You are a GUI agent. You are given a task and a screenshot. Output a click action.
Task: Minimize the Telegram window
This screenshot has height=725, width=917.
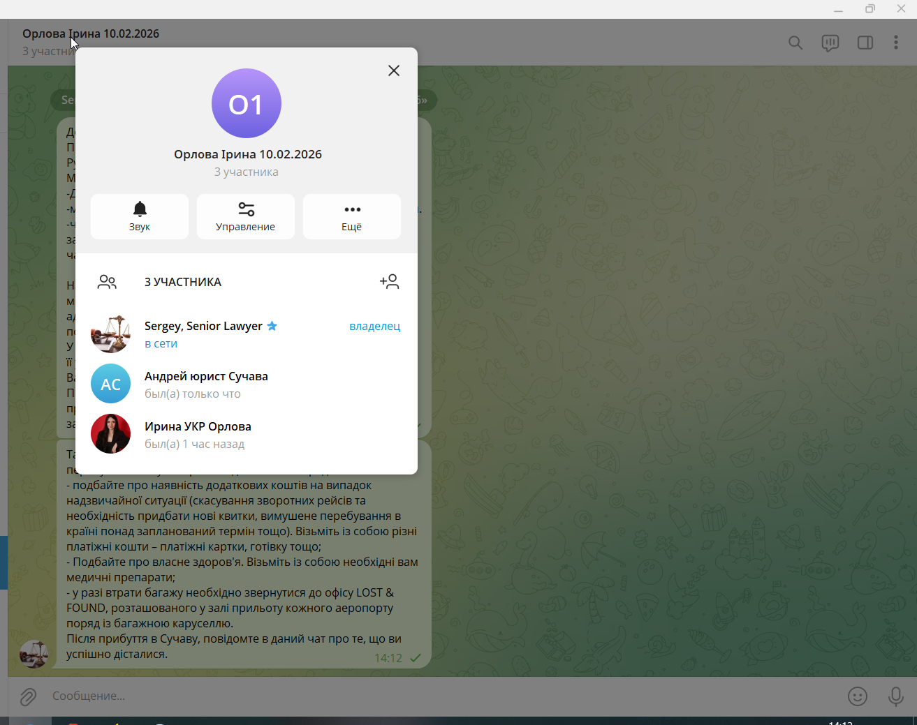click(x=839, y=9)
